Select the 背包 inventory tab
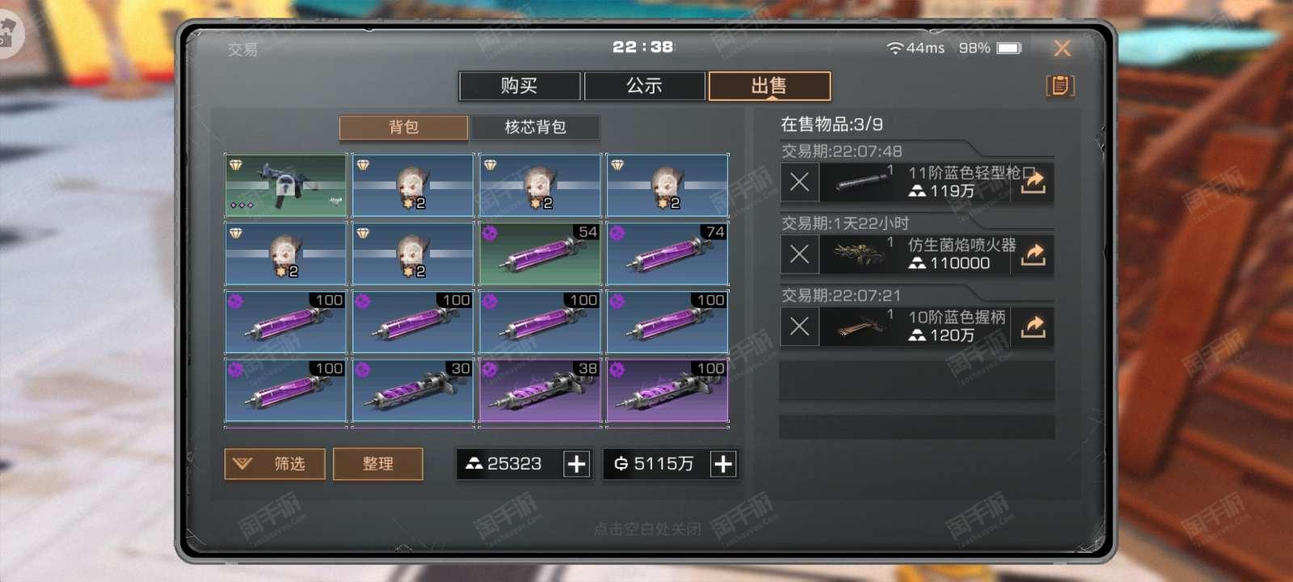 click(x=403, y=127)
